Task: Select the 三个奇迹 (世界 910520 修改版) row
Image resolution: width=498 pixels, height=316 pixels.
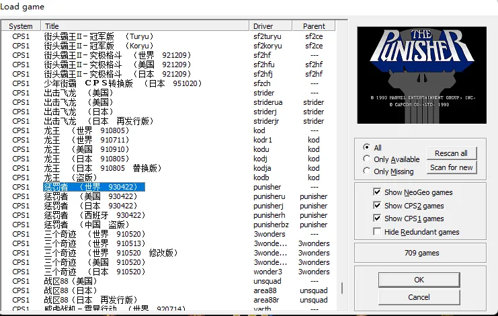Action: pyautogui.click(x=168, y=253)
